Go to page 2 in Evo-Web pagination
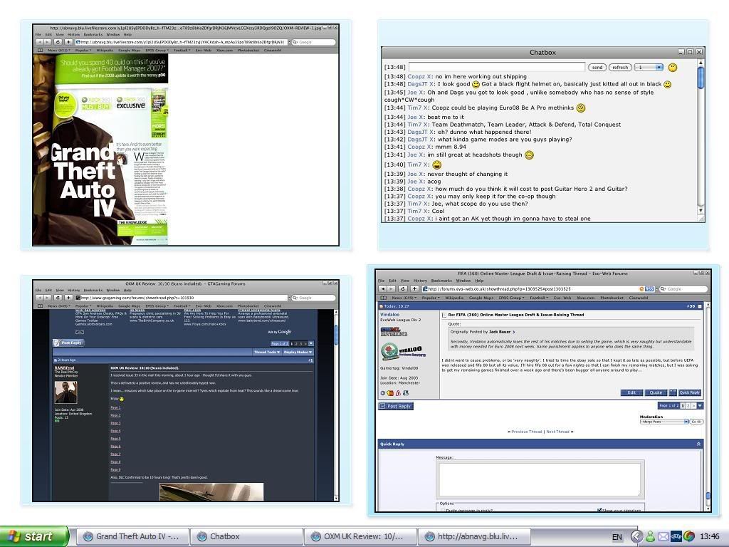This screenshot has height=547, width=729. 688,405
